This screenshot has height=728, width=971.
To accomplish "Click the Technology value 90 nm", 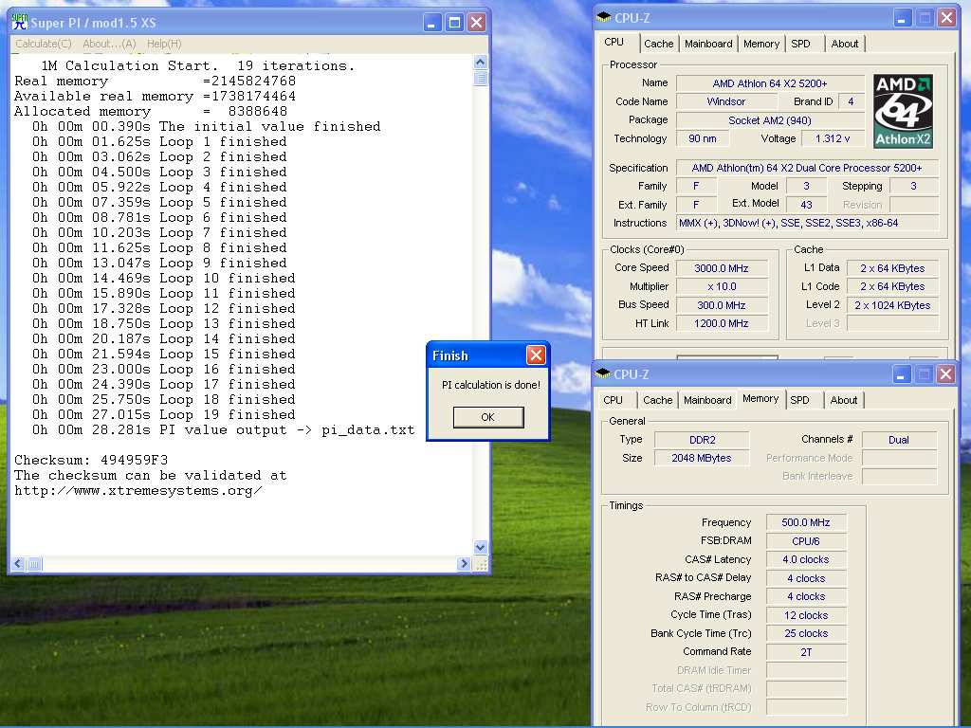I will click(703, 138).
